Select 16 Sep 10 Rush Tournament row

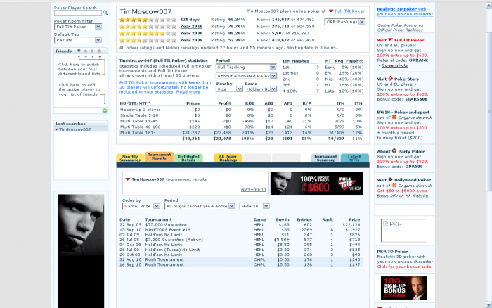point(241,264)
